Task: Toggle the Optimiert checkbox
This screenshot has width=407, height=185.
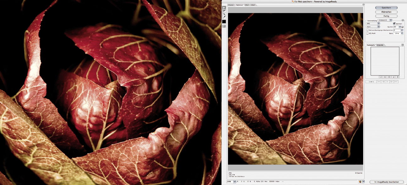Action: point(394,23)
